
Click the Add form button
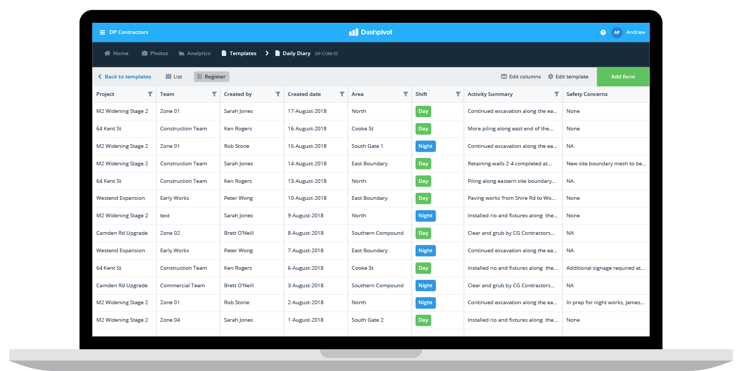click(x=623, y=76)
